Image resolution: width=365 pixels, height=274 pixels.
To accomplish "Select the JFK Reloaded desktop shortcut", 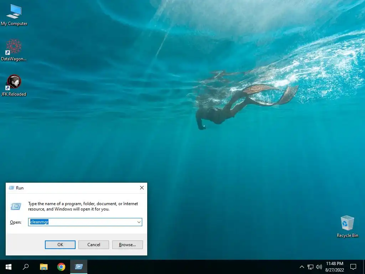I will click(x=14, y=85).
